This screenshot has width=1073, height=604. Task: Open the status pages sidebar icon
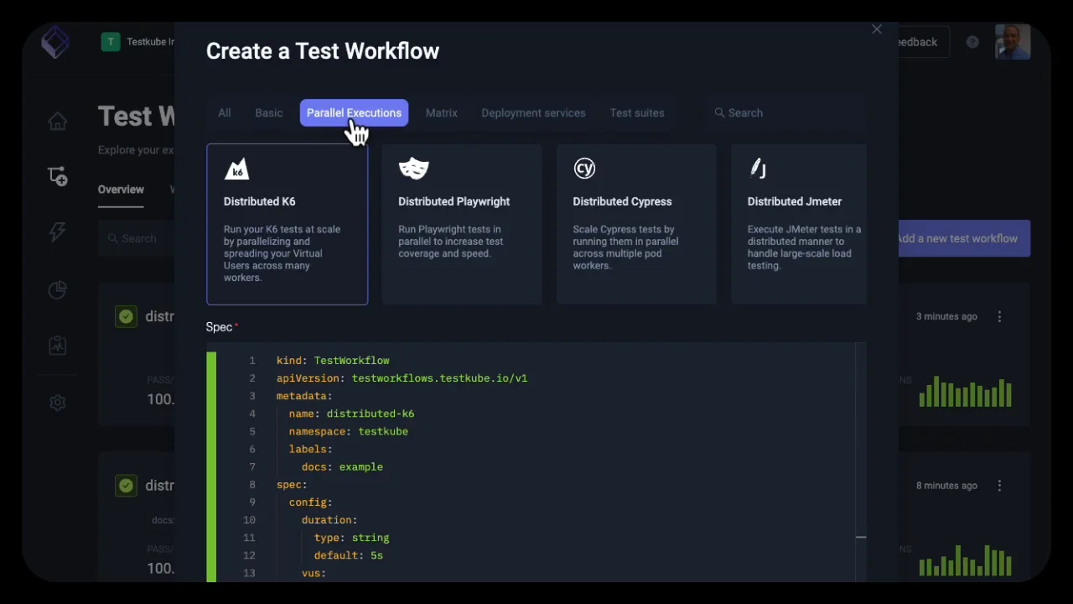click(57, 345)
